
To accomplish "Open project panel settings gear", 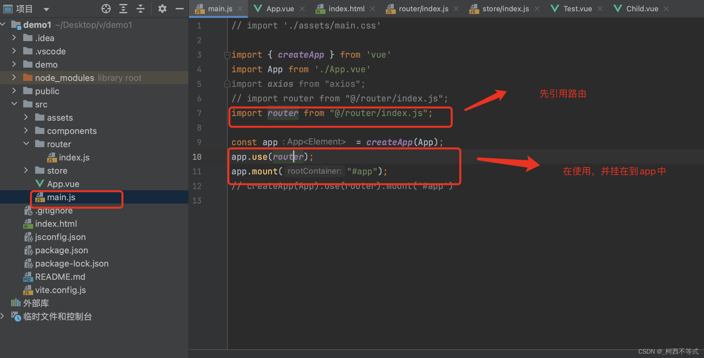I will tap(162, 9).
